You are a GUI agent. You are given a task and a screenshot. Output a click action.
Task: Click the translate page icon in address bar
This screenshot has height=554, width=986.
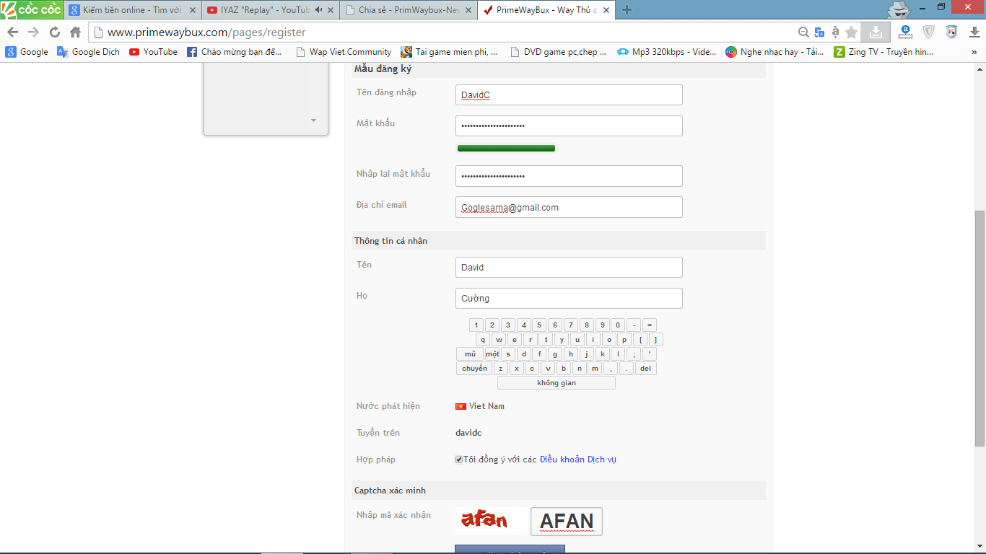coord(819,32)
